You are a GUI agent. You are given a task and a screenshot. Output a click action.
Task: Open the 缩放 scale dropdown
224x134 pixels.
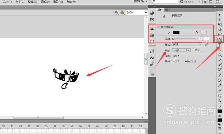tap(181, 50)
